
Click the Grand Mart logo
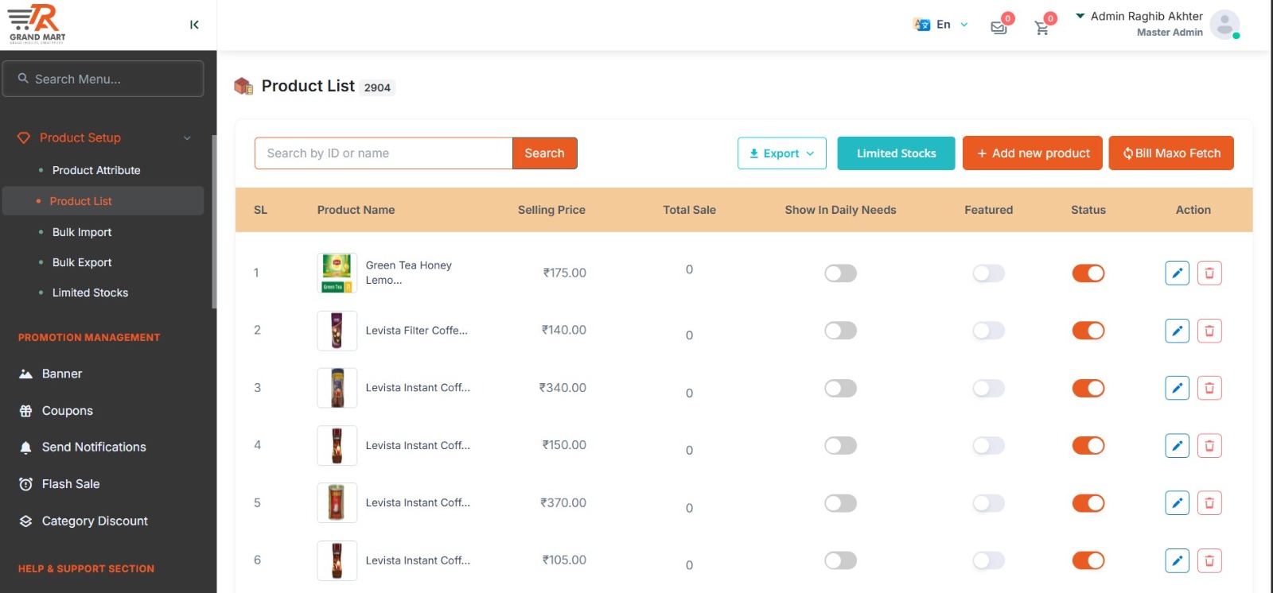tap(37, 24)
